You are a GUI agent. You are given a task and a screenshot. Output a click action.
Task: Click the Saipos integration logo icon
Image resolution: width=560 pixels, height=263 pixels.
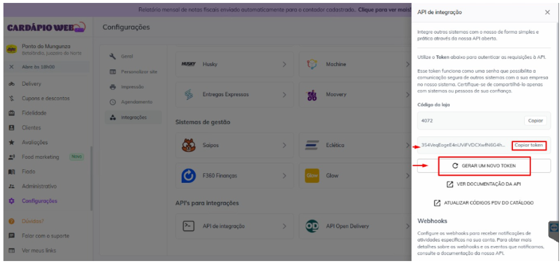point(189,145)
